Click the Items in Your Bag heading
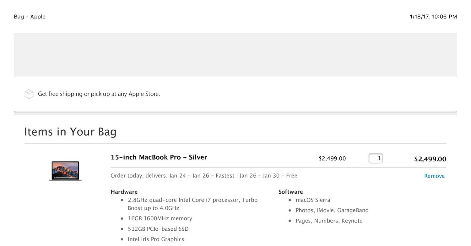Viewport: 471px width, 246px height. pyautogui.click(x=70, y=132)
